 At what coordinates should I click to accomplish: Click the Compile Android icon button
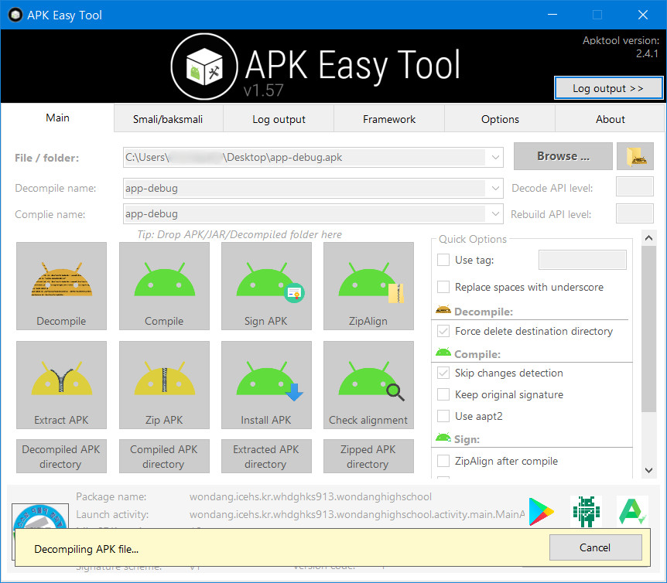164,286
